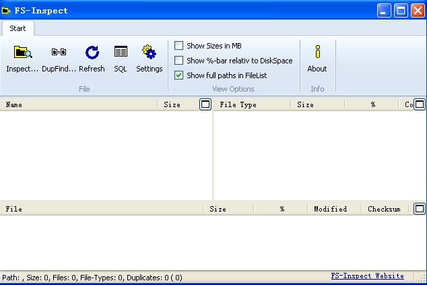Open the DupFind duplicate finder tool
The width and height of the screenshot is (427, 285).
pyautogui.click(x=59, y=53)
